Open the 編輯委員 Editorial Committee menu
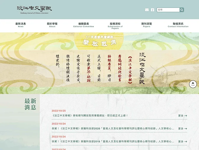 click(84, 25)
